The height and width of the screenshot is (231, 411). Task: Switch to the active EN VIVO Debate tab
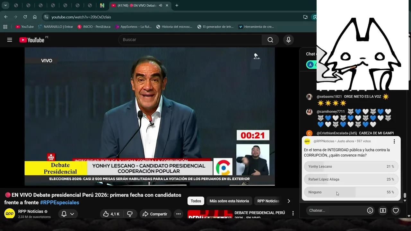[140, 5]
